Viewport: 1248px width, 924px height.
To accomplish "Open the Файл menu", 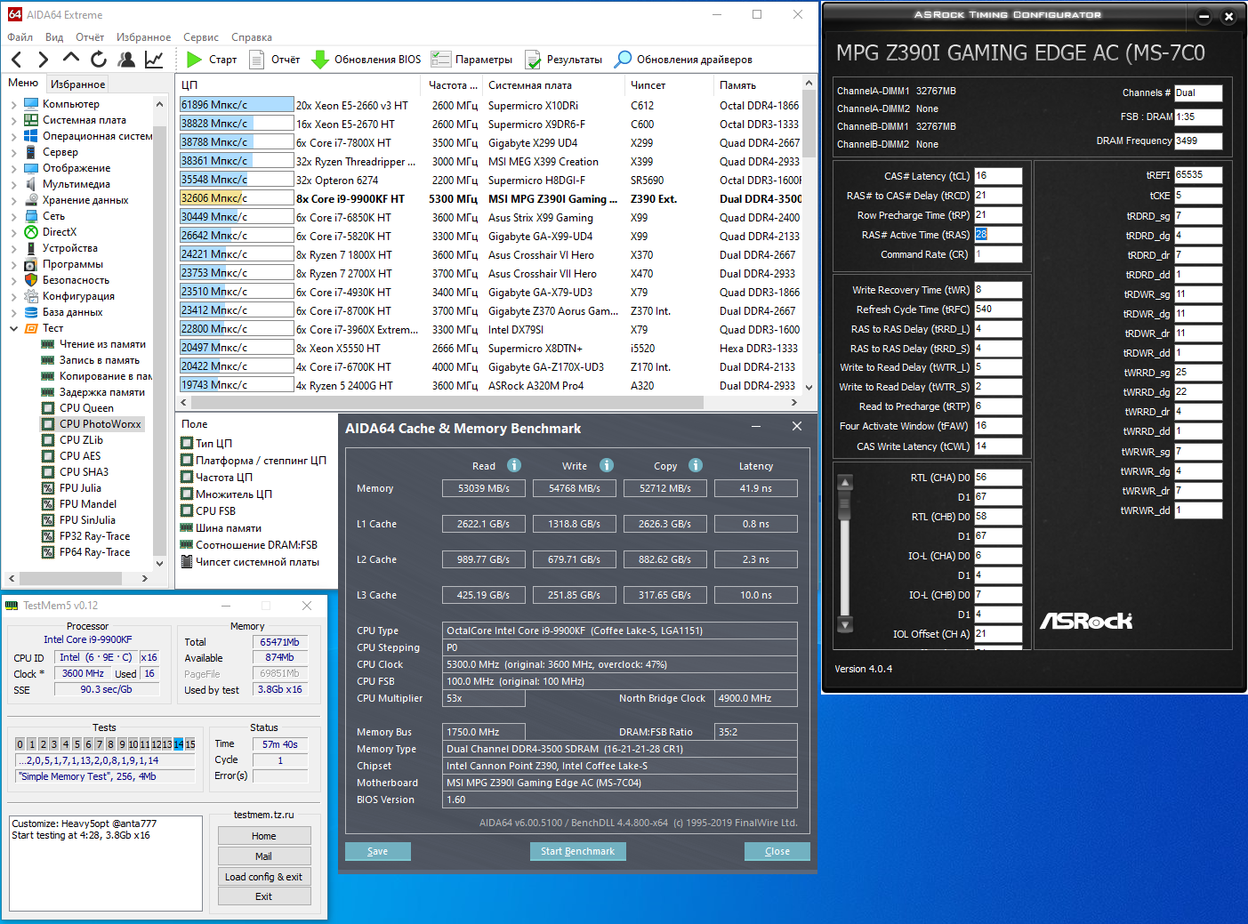I will pyautogui.click(x=20, y=37).
